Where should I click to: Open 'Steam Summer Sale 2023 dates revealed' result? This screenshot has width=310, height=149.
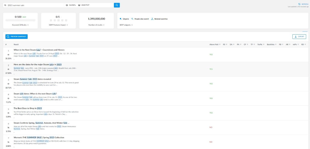pos(32,79)
